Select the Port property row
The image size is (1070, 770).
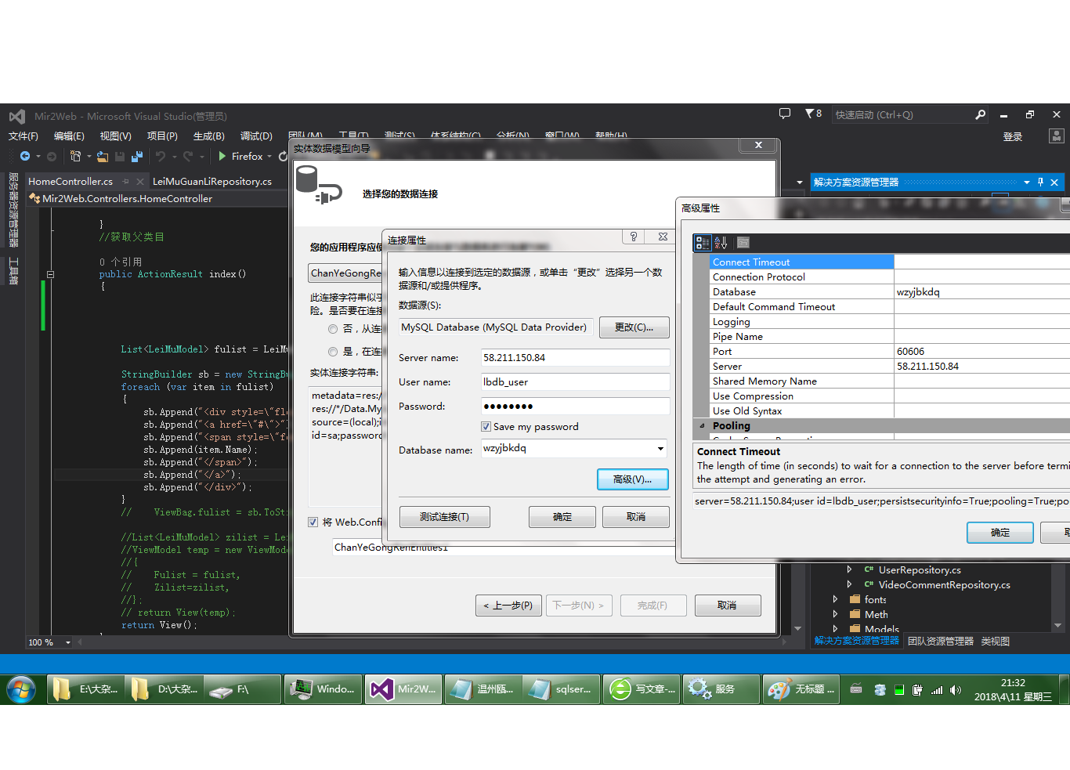coord(890,352)
